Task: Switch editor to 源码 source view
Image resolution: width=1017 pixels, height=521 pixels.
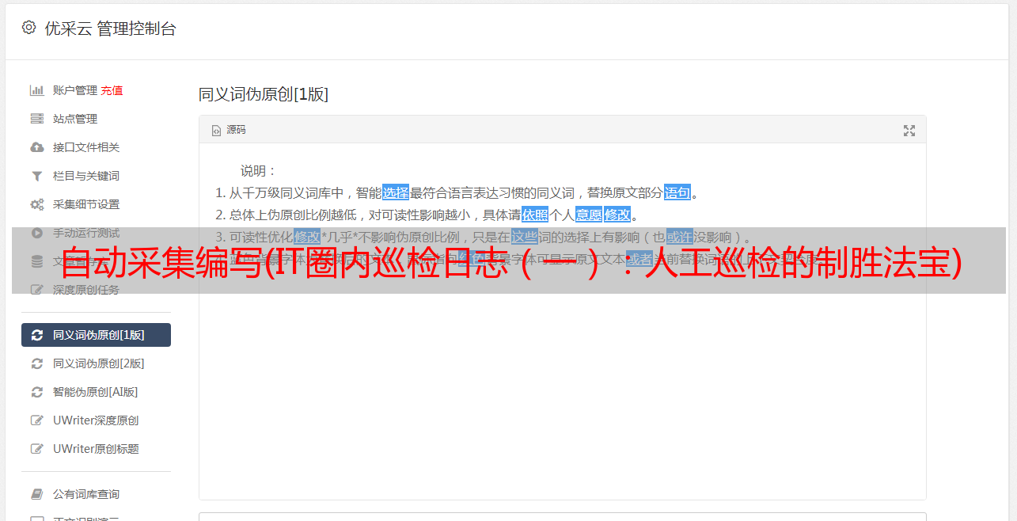Action: [x=229, y=130]
